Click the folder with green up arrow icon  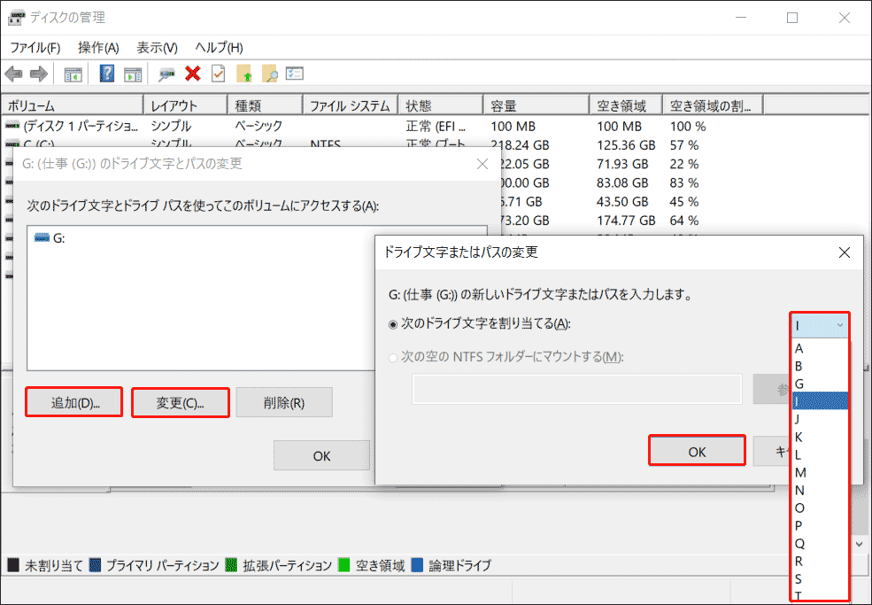(244, 74)
